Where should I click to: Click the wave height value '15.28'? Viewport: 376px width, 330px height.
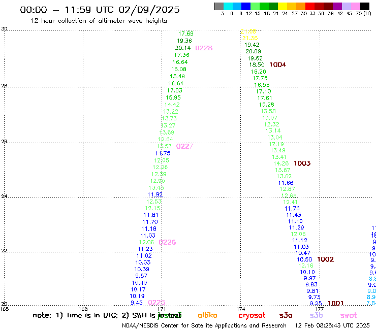266,105
